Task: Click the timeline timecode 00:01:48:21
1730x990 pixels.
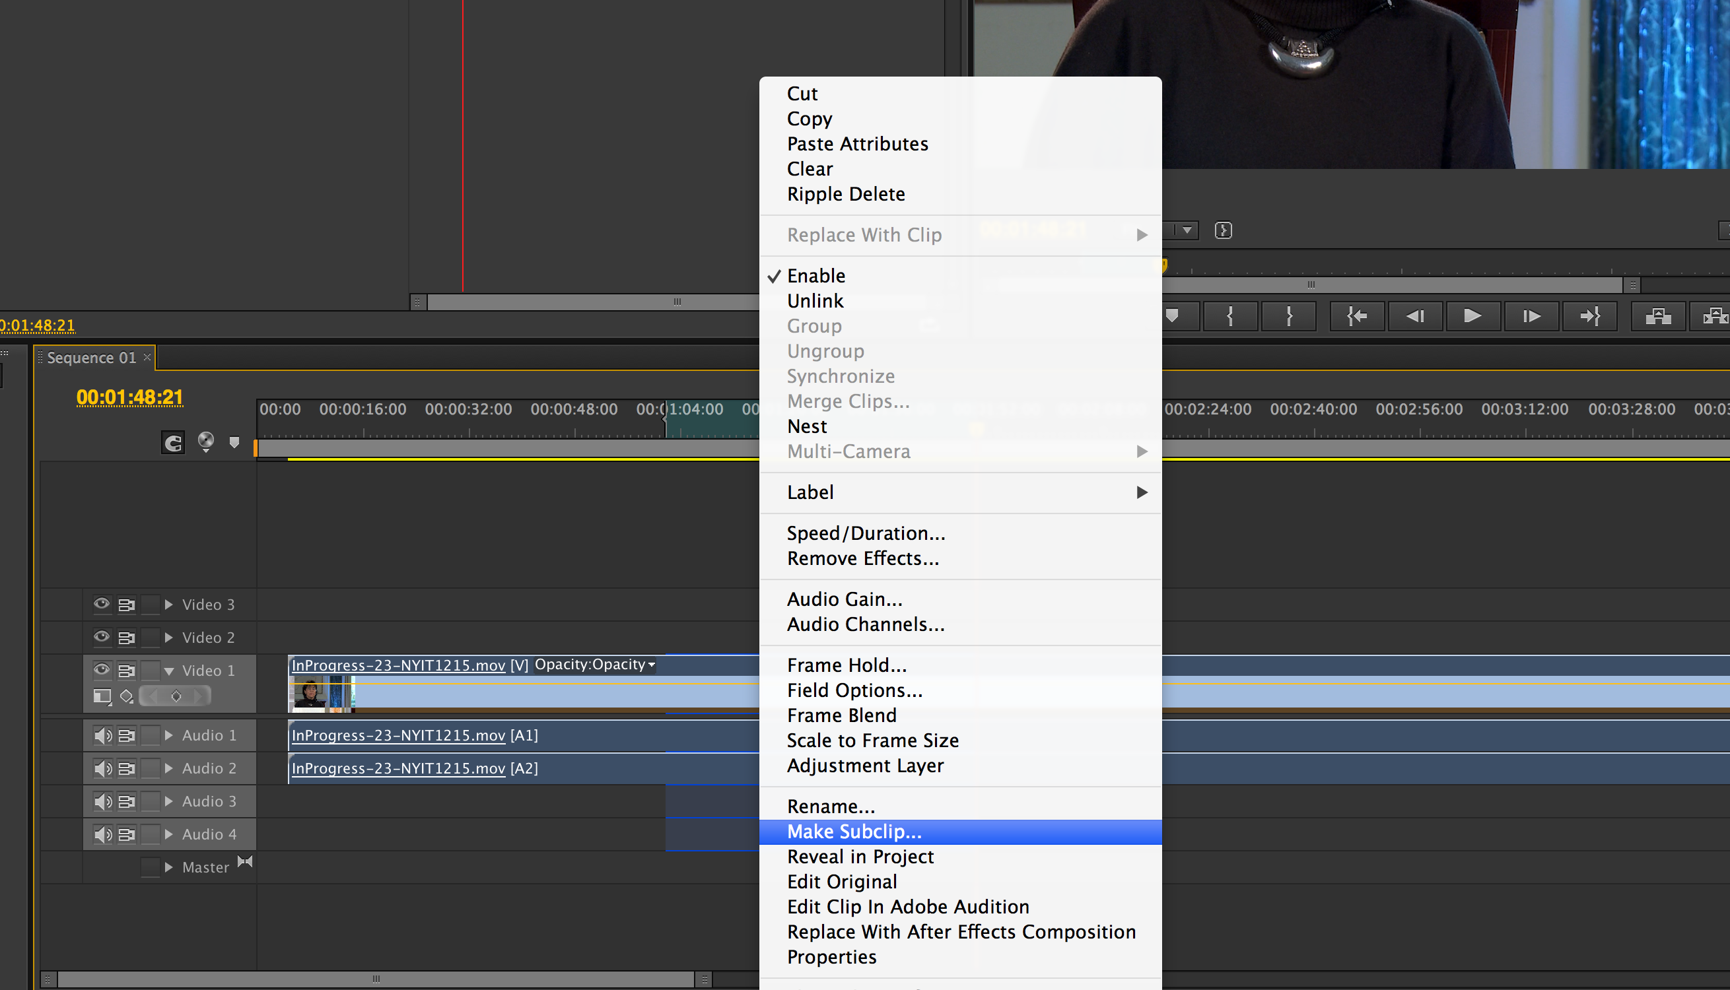Action: (x=129, y=397)
